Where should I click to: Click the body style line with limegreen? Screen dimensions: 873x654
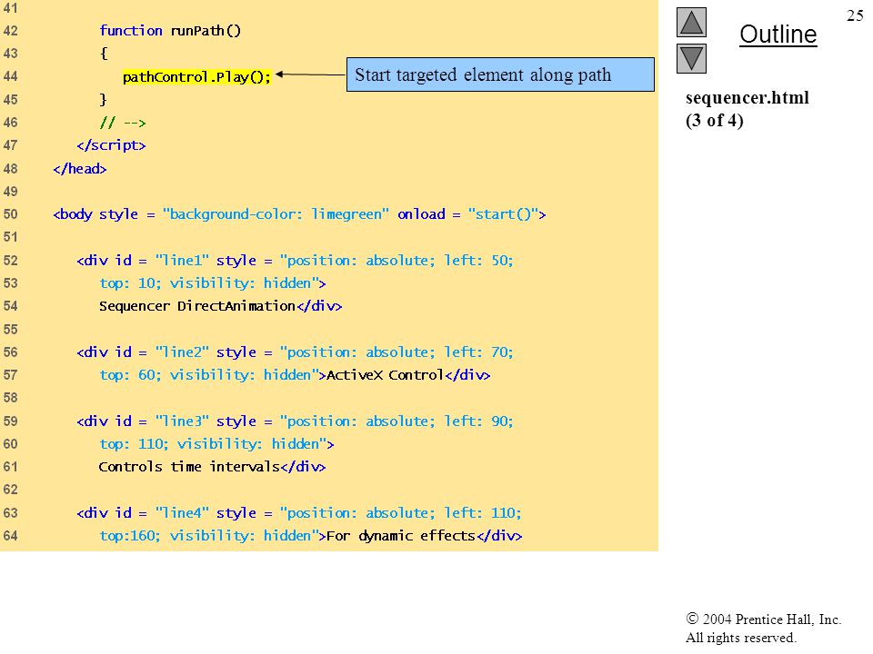(x=299, y=214)
